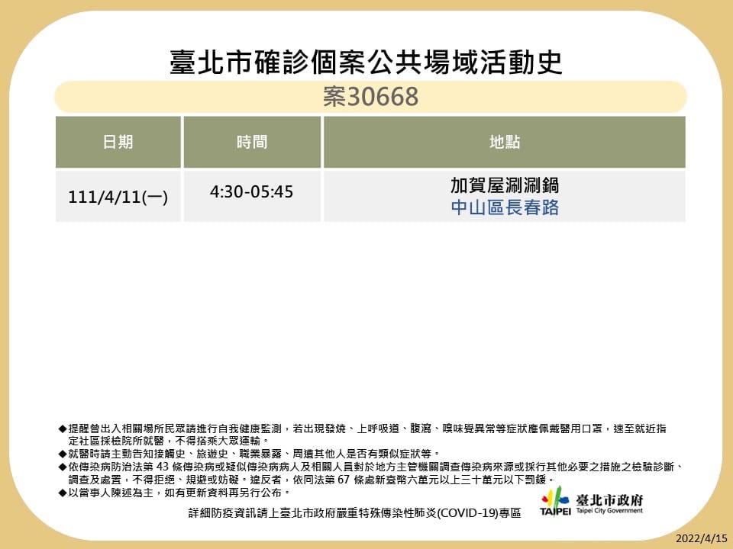This screenshot has height=549, width=733.
Task: Click the note starting 提醒曾出入相關場所民眾
Action: [362, 435]
